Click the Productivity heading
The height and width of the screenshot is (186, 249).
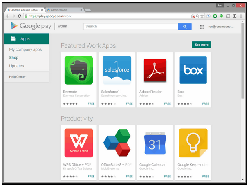click(x=77, y=119)
